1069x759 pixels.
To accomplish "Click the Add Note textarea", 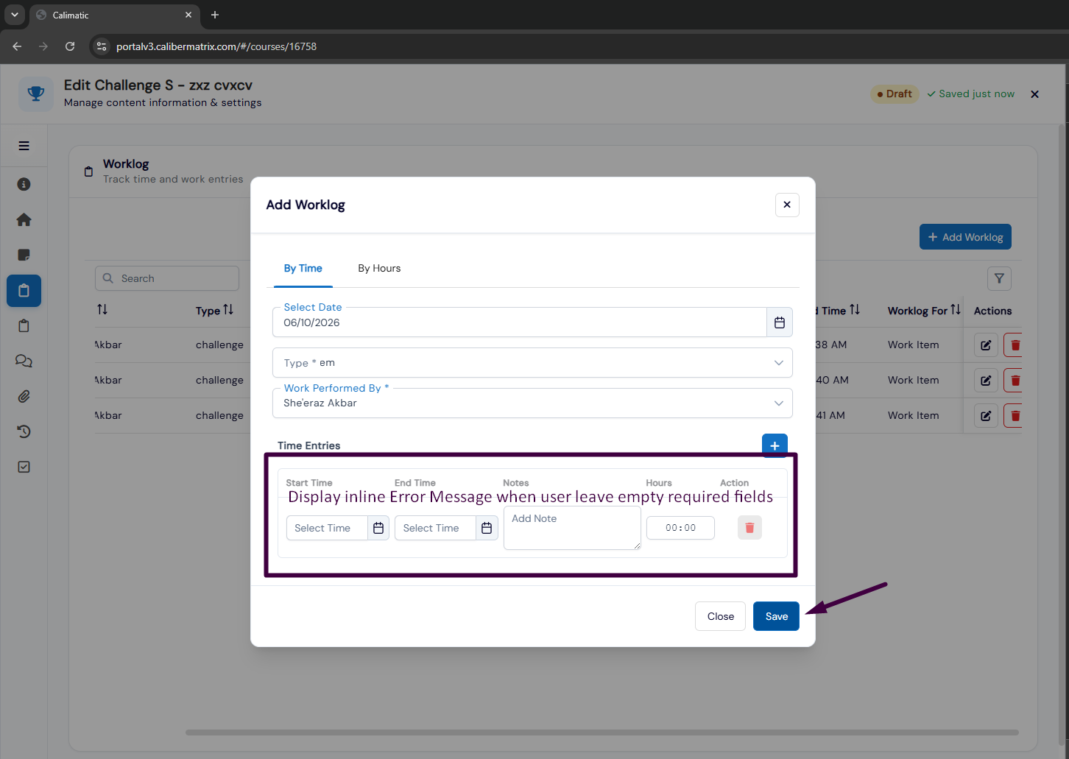I will (x=572, y=528).
